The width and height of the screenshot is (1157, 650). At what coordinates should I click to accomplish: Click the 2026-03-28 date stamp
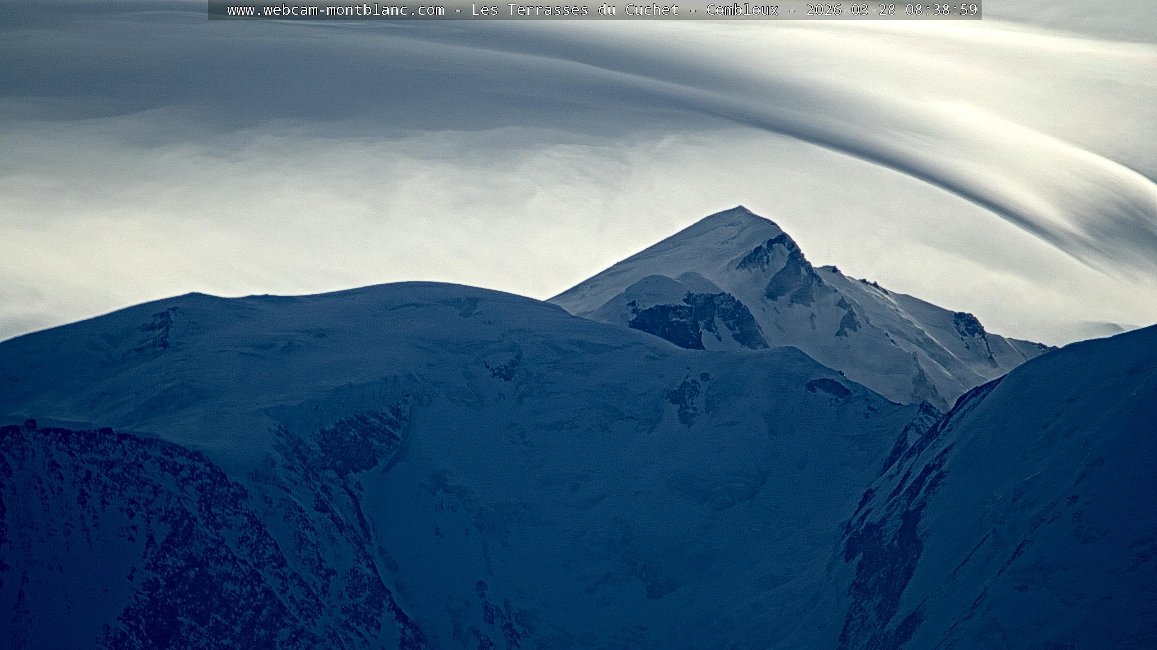[851, 10]
